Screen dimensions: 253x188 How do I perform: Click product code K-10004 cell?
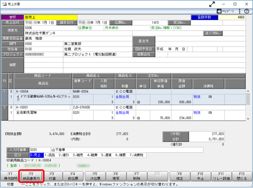(x=43, y=91)
